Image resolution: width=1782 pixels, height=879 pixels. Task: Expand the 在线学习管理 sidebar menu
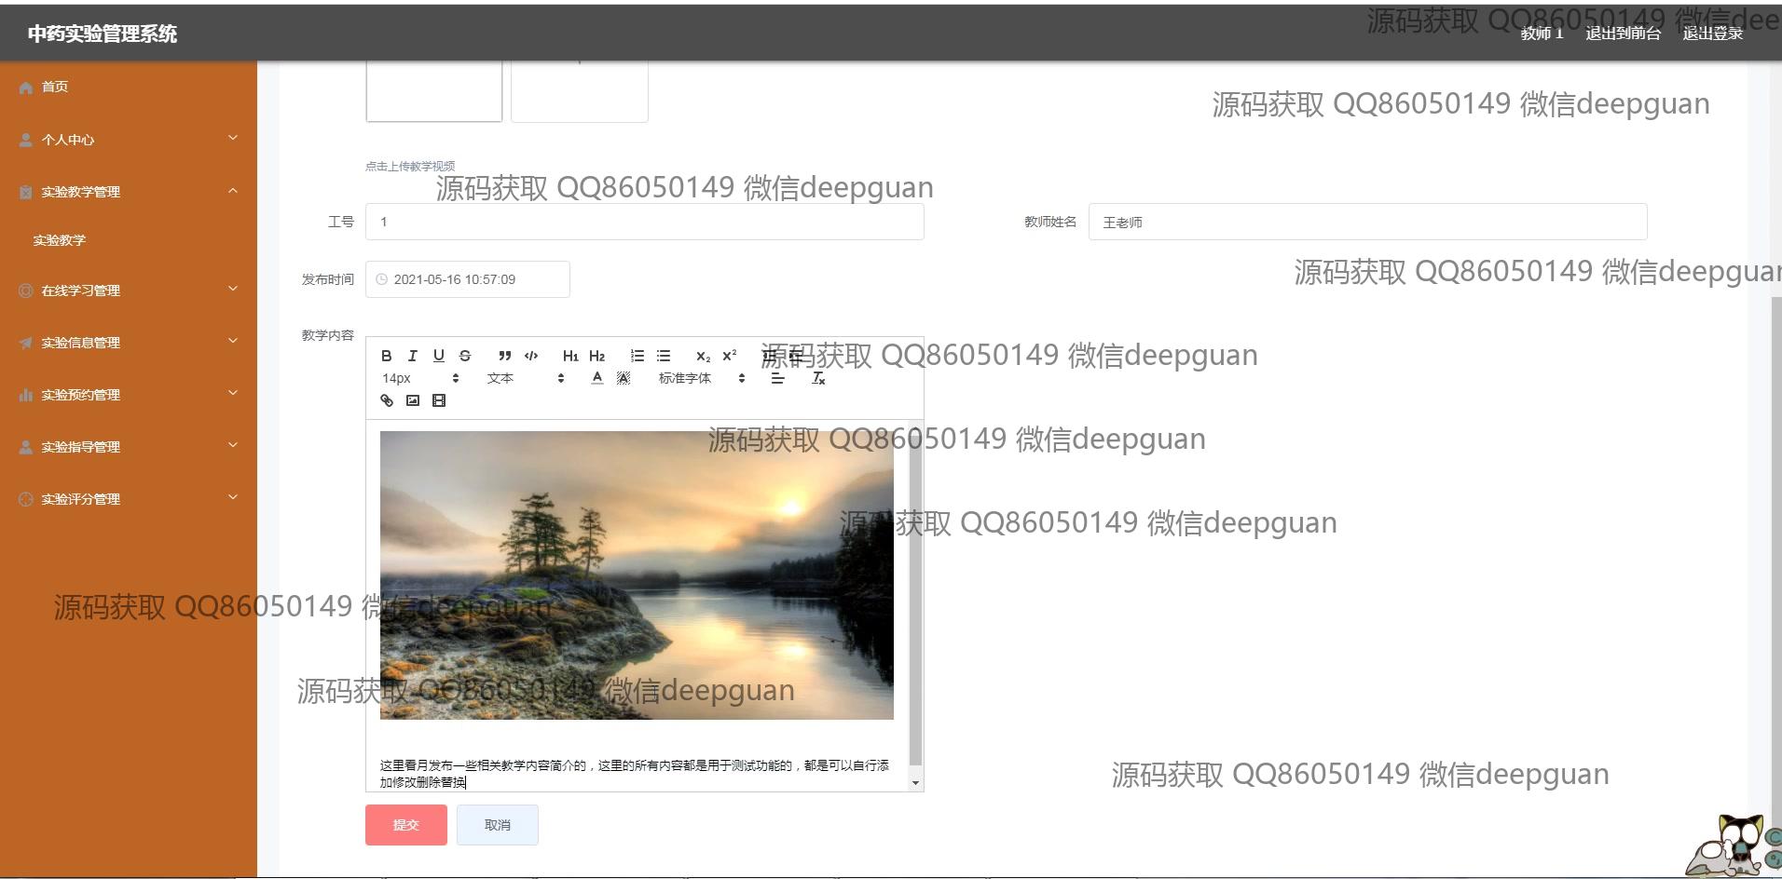pyautogui.click(x=129, y=290)
